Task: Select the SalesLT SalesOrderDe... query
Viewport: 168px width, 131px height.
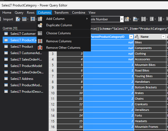Action: click(25, 72)
